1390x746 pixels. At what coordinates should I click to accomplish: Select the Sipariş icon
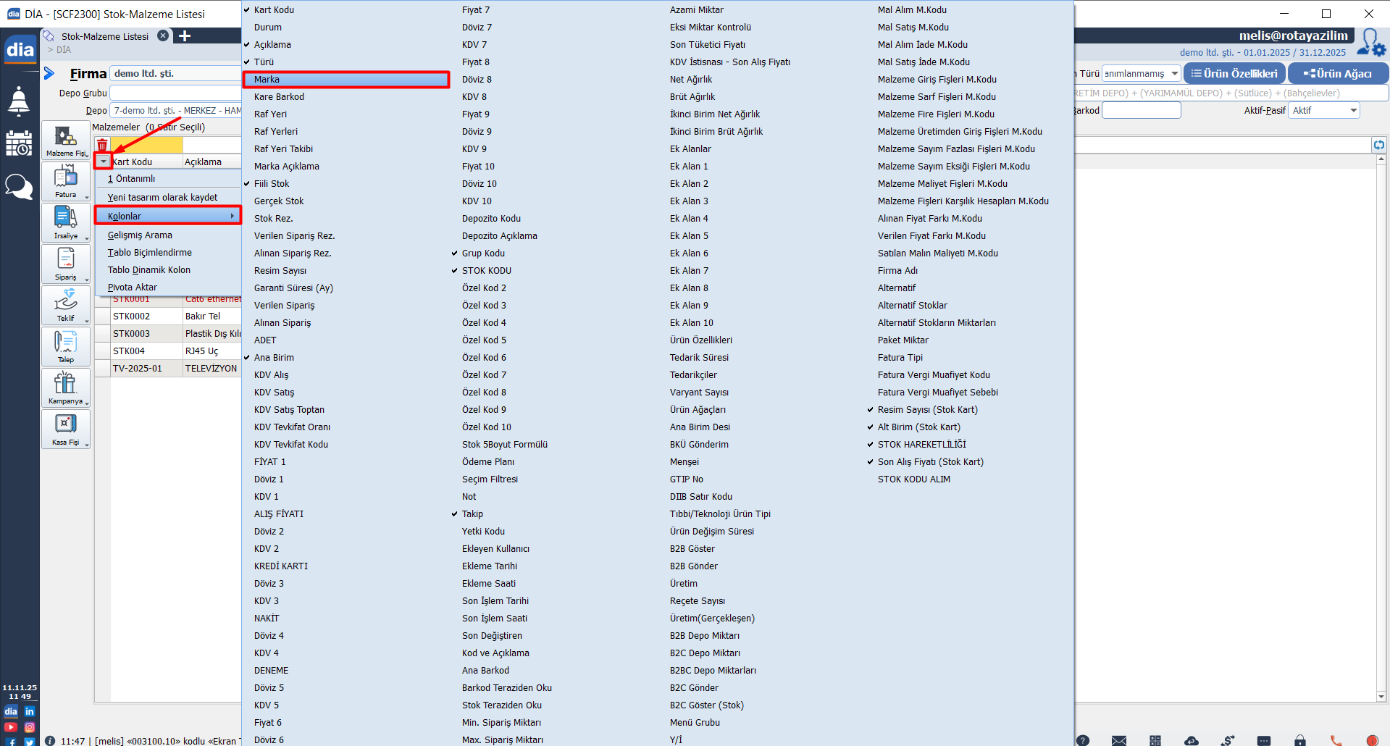pos(65,264)
